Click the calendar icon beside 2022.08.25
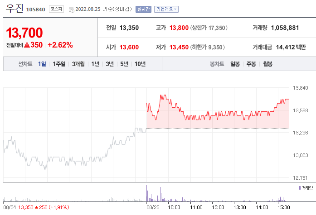The height and width of the screenshot is (215, 316). click(x=72, y=10)
